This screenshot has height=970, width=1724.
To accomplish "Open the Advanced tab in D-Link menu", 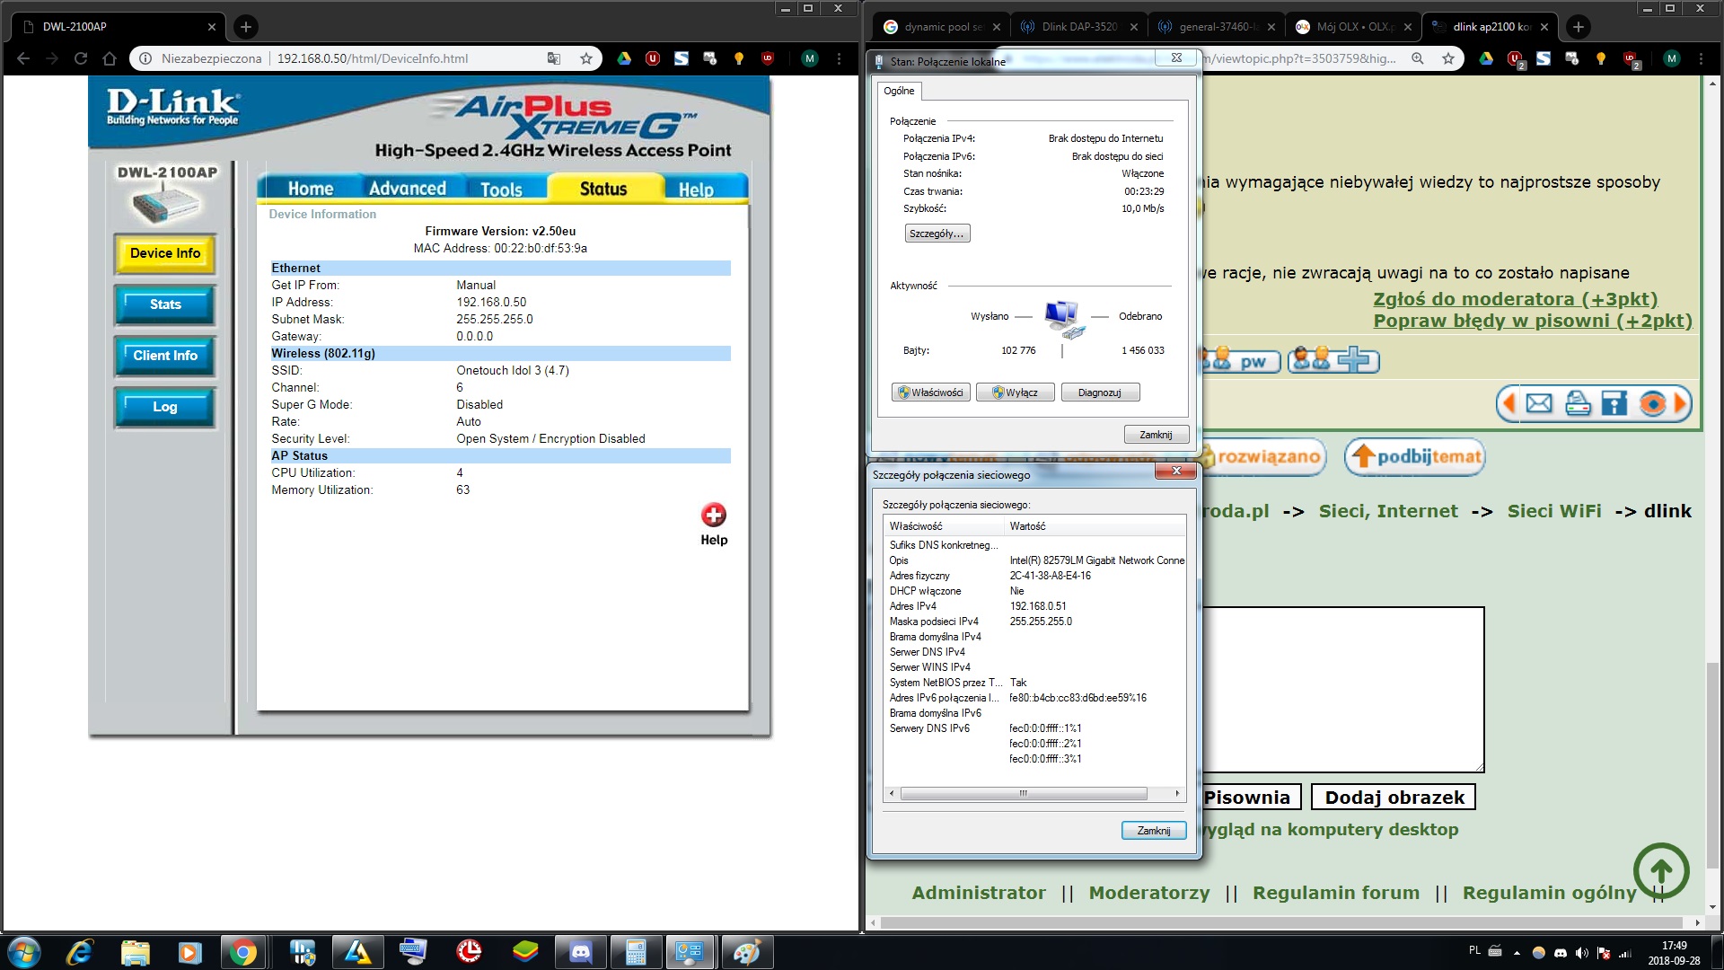I will point(407,189).
